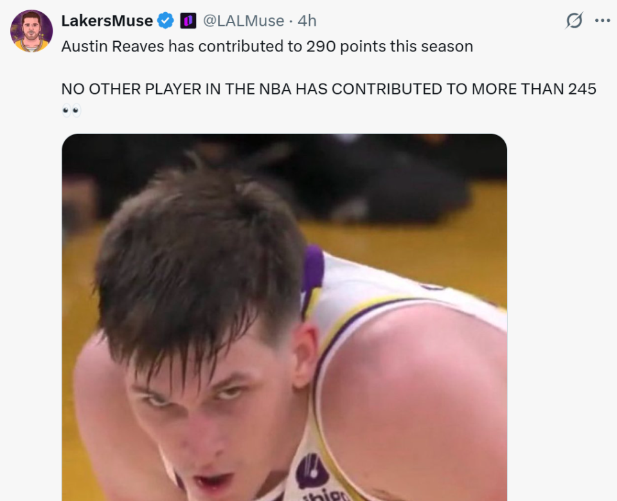Click the eyes emoji in the tweet

pyautogui.click(x=71, y=111)
